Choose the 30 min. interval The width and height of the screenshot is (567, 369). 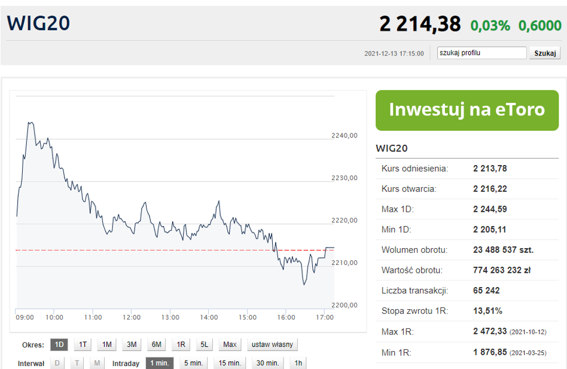(x=267, y=363)
